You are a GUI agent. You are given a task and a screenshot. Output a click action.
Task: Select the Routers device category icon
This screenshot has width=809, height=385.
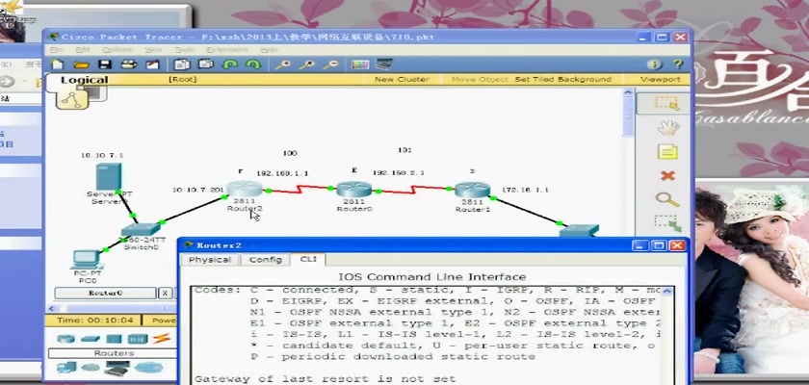click(65, 339)
